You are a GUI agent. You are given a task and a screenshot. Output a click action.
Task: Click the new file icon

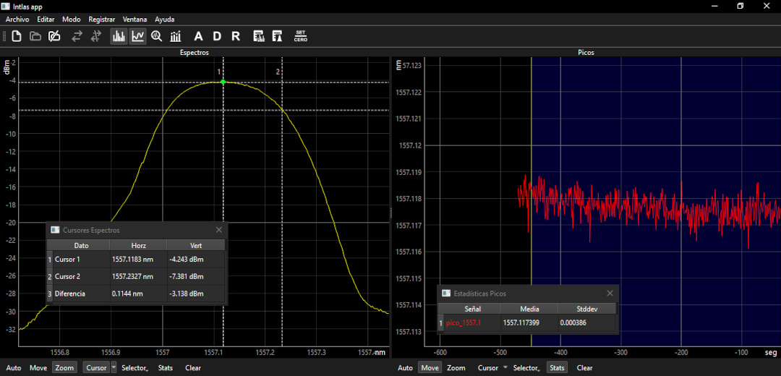tap(17, 36)
